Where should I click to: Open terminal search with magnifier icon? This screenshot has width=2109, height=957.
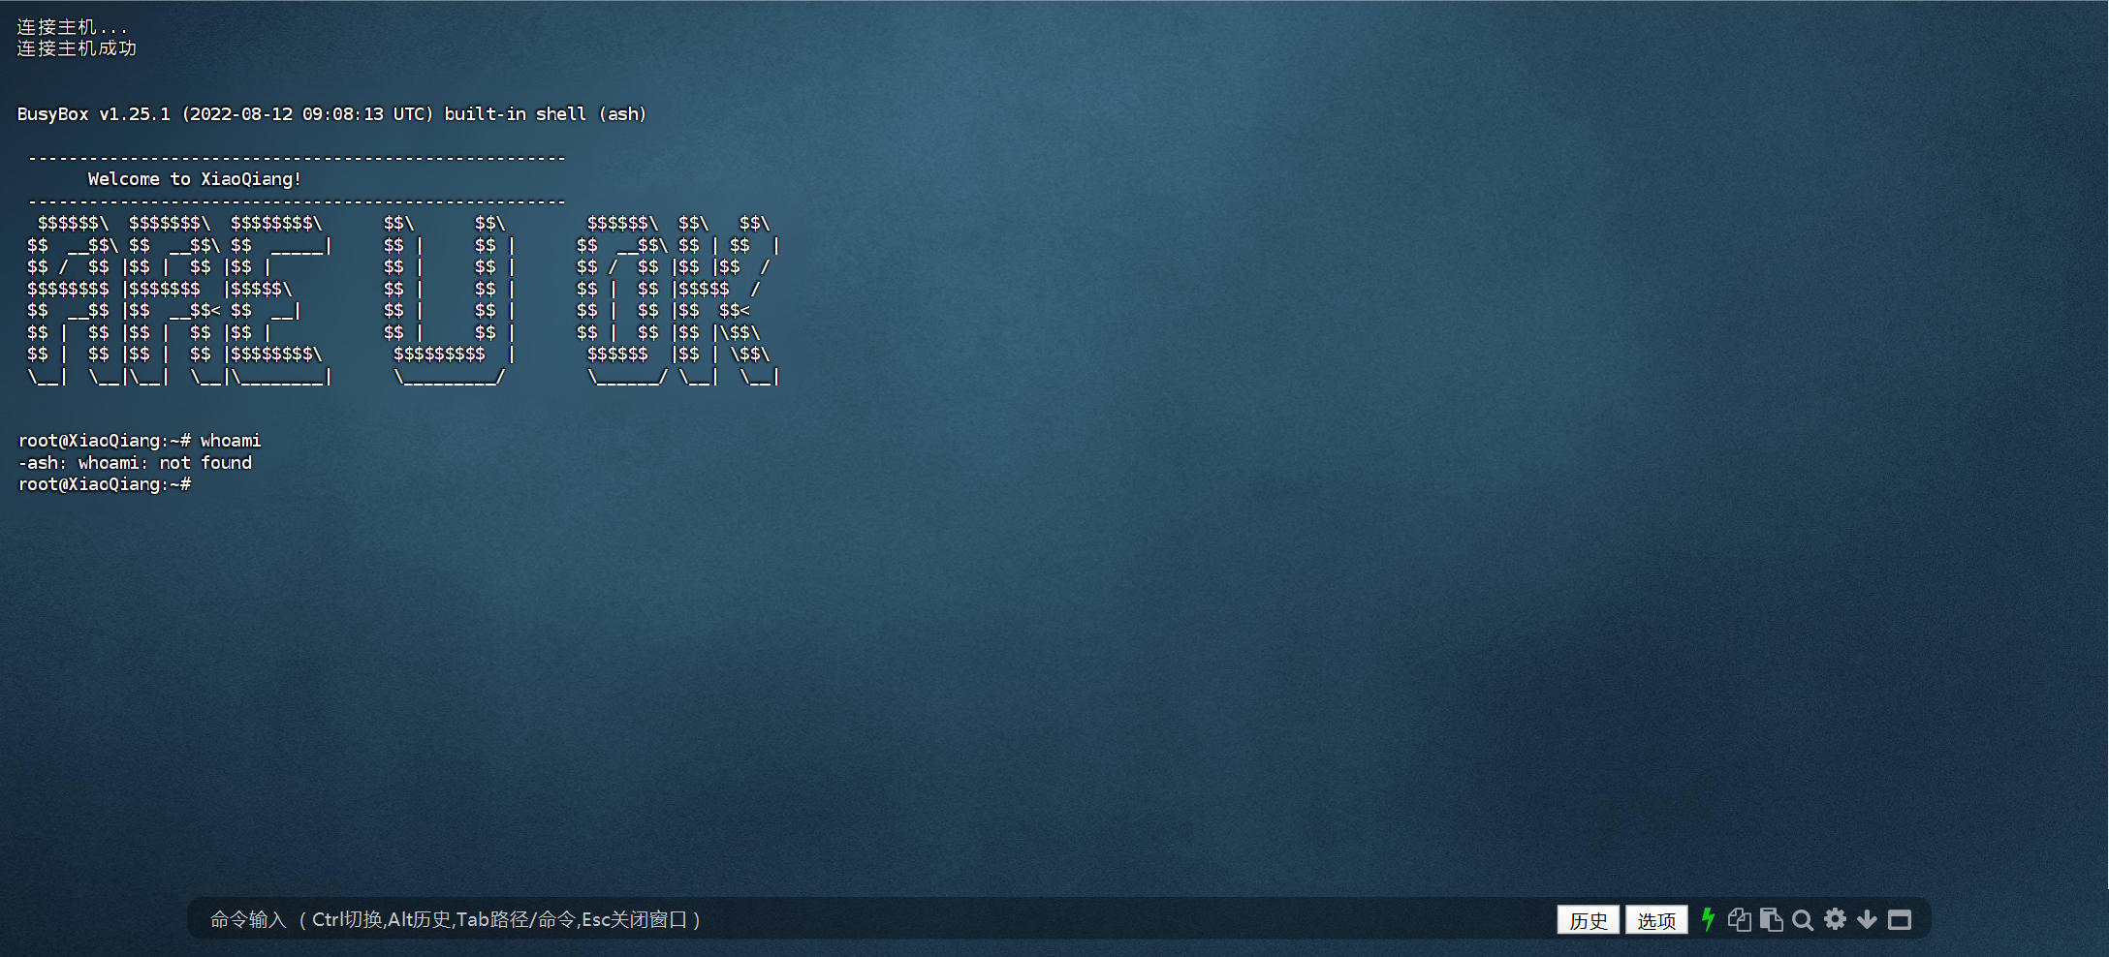1803,919
